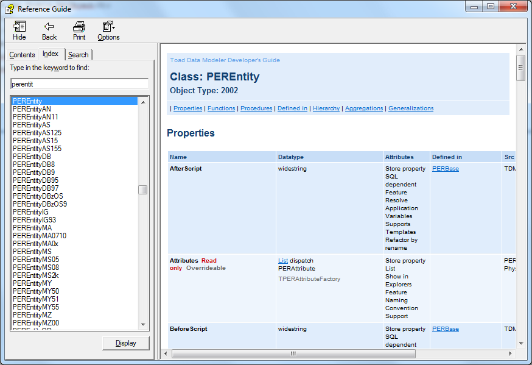Select the Index tab
The image size is (532, 365).
pyautogui.click(x=51, y=54)
